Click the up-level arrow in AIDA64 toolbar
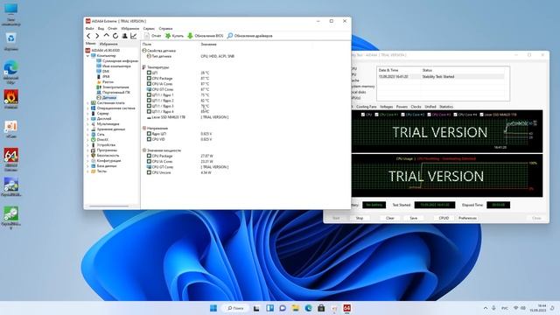Image resolution: width=560 pixels, height=315 pixels. tap(106, 36)
